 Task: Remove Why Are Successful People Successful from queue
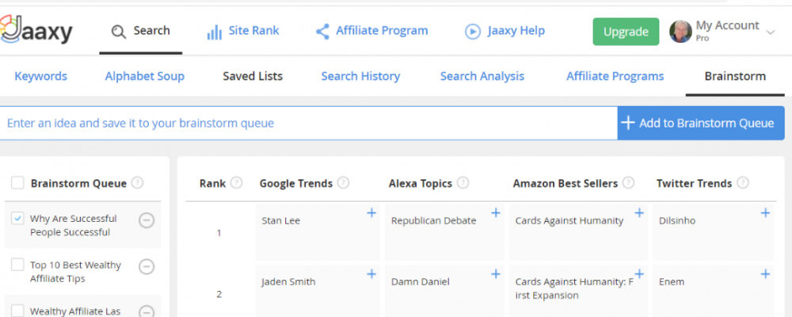[147, 220]
